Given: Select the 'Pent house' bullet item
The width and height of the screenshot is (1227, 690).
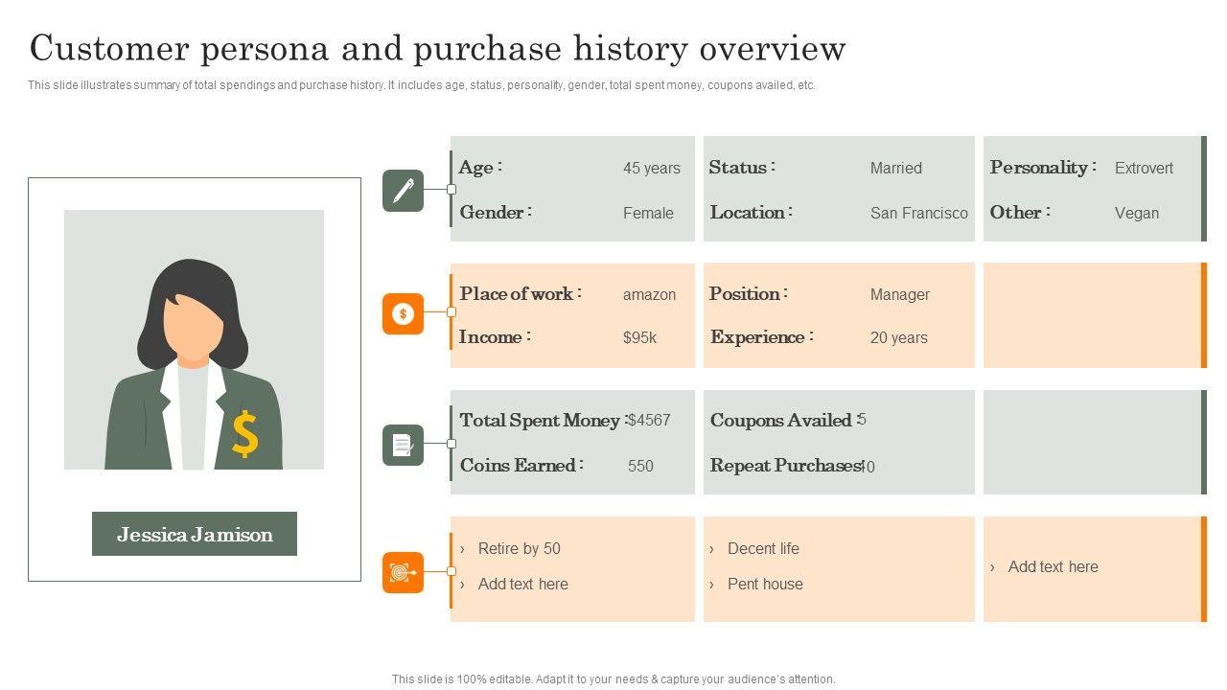Looking at the screenshot, I should point(765,585).
